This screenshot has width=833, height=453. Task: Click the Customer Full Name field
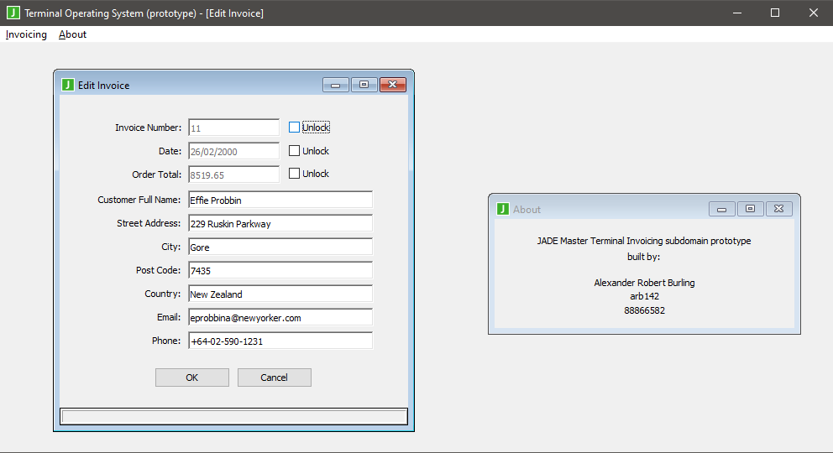tap(280, 200)
